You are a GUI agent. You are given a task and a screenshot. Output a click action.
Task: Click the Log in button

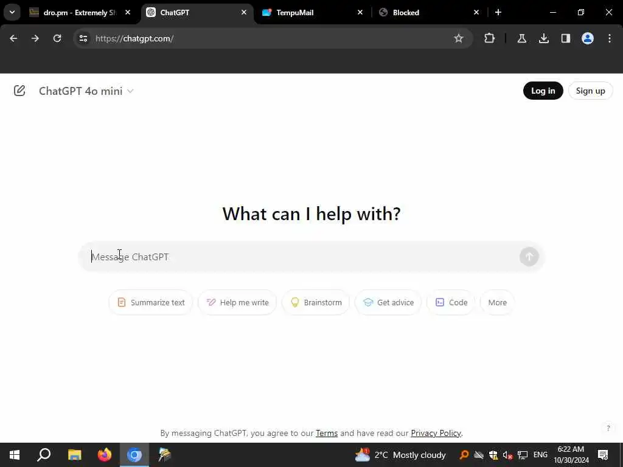[x=543, y=91]
